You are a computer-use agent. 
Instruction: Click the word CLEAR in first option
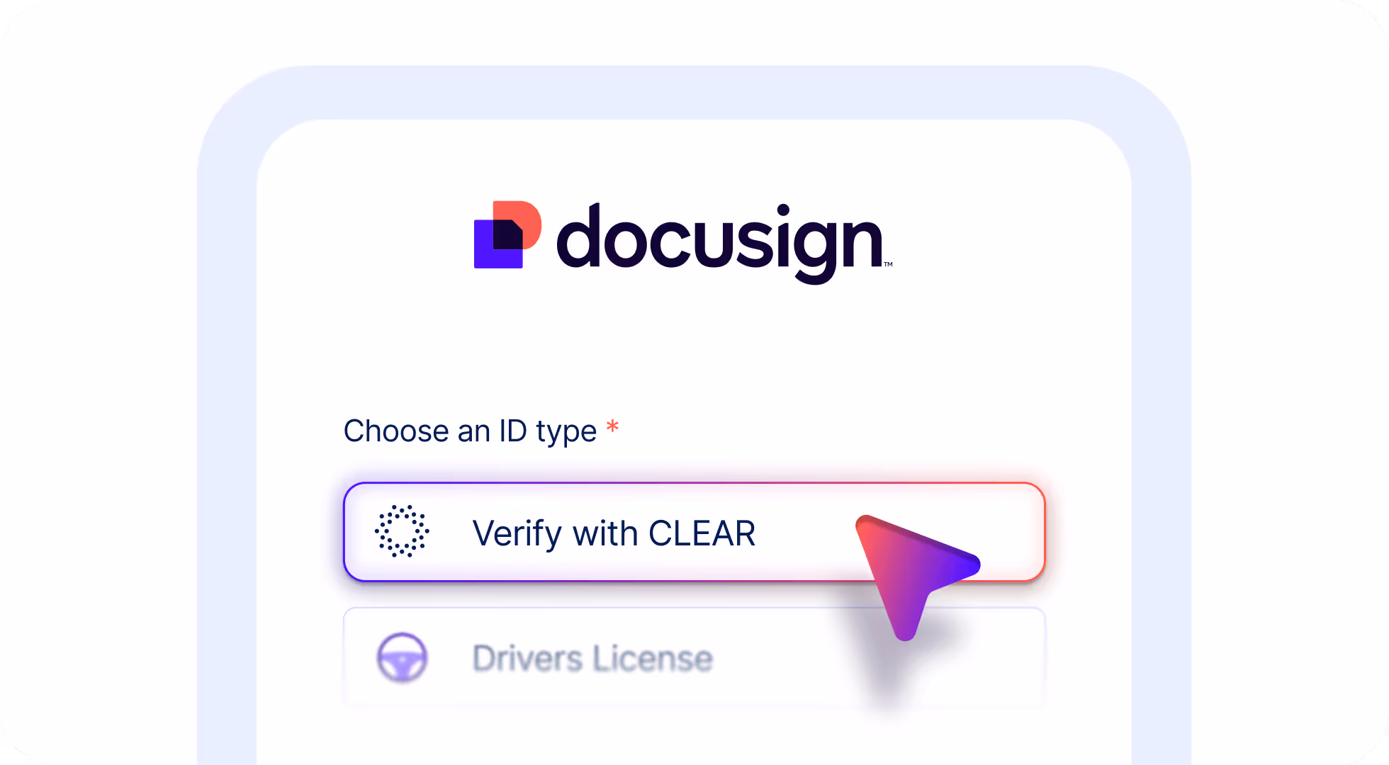click(702, 533)
